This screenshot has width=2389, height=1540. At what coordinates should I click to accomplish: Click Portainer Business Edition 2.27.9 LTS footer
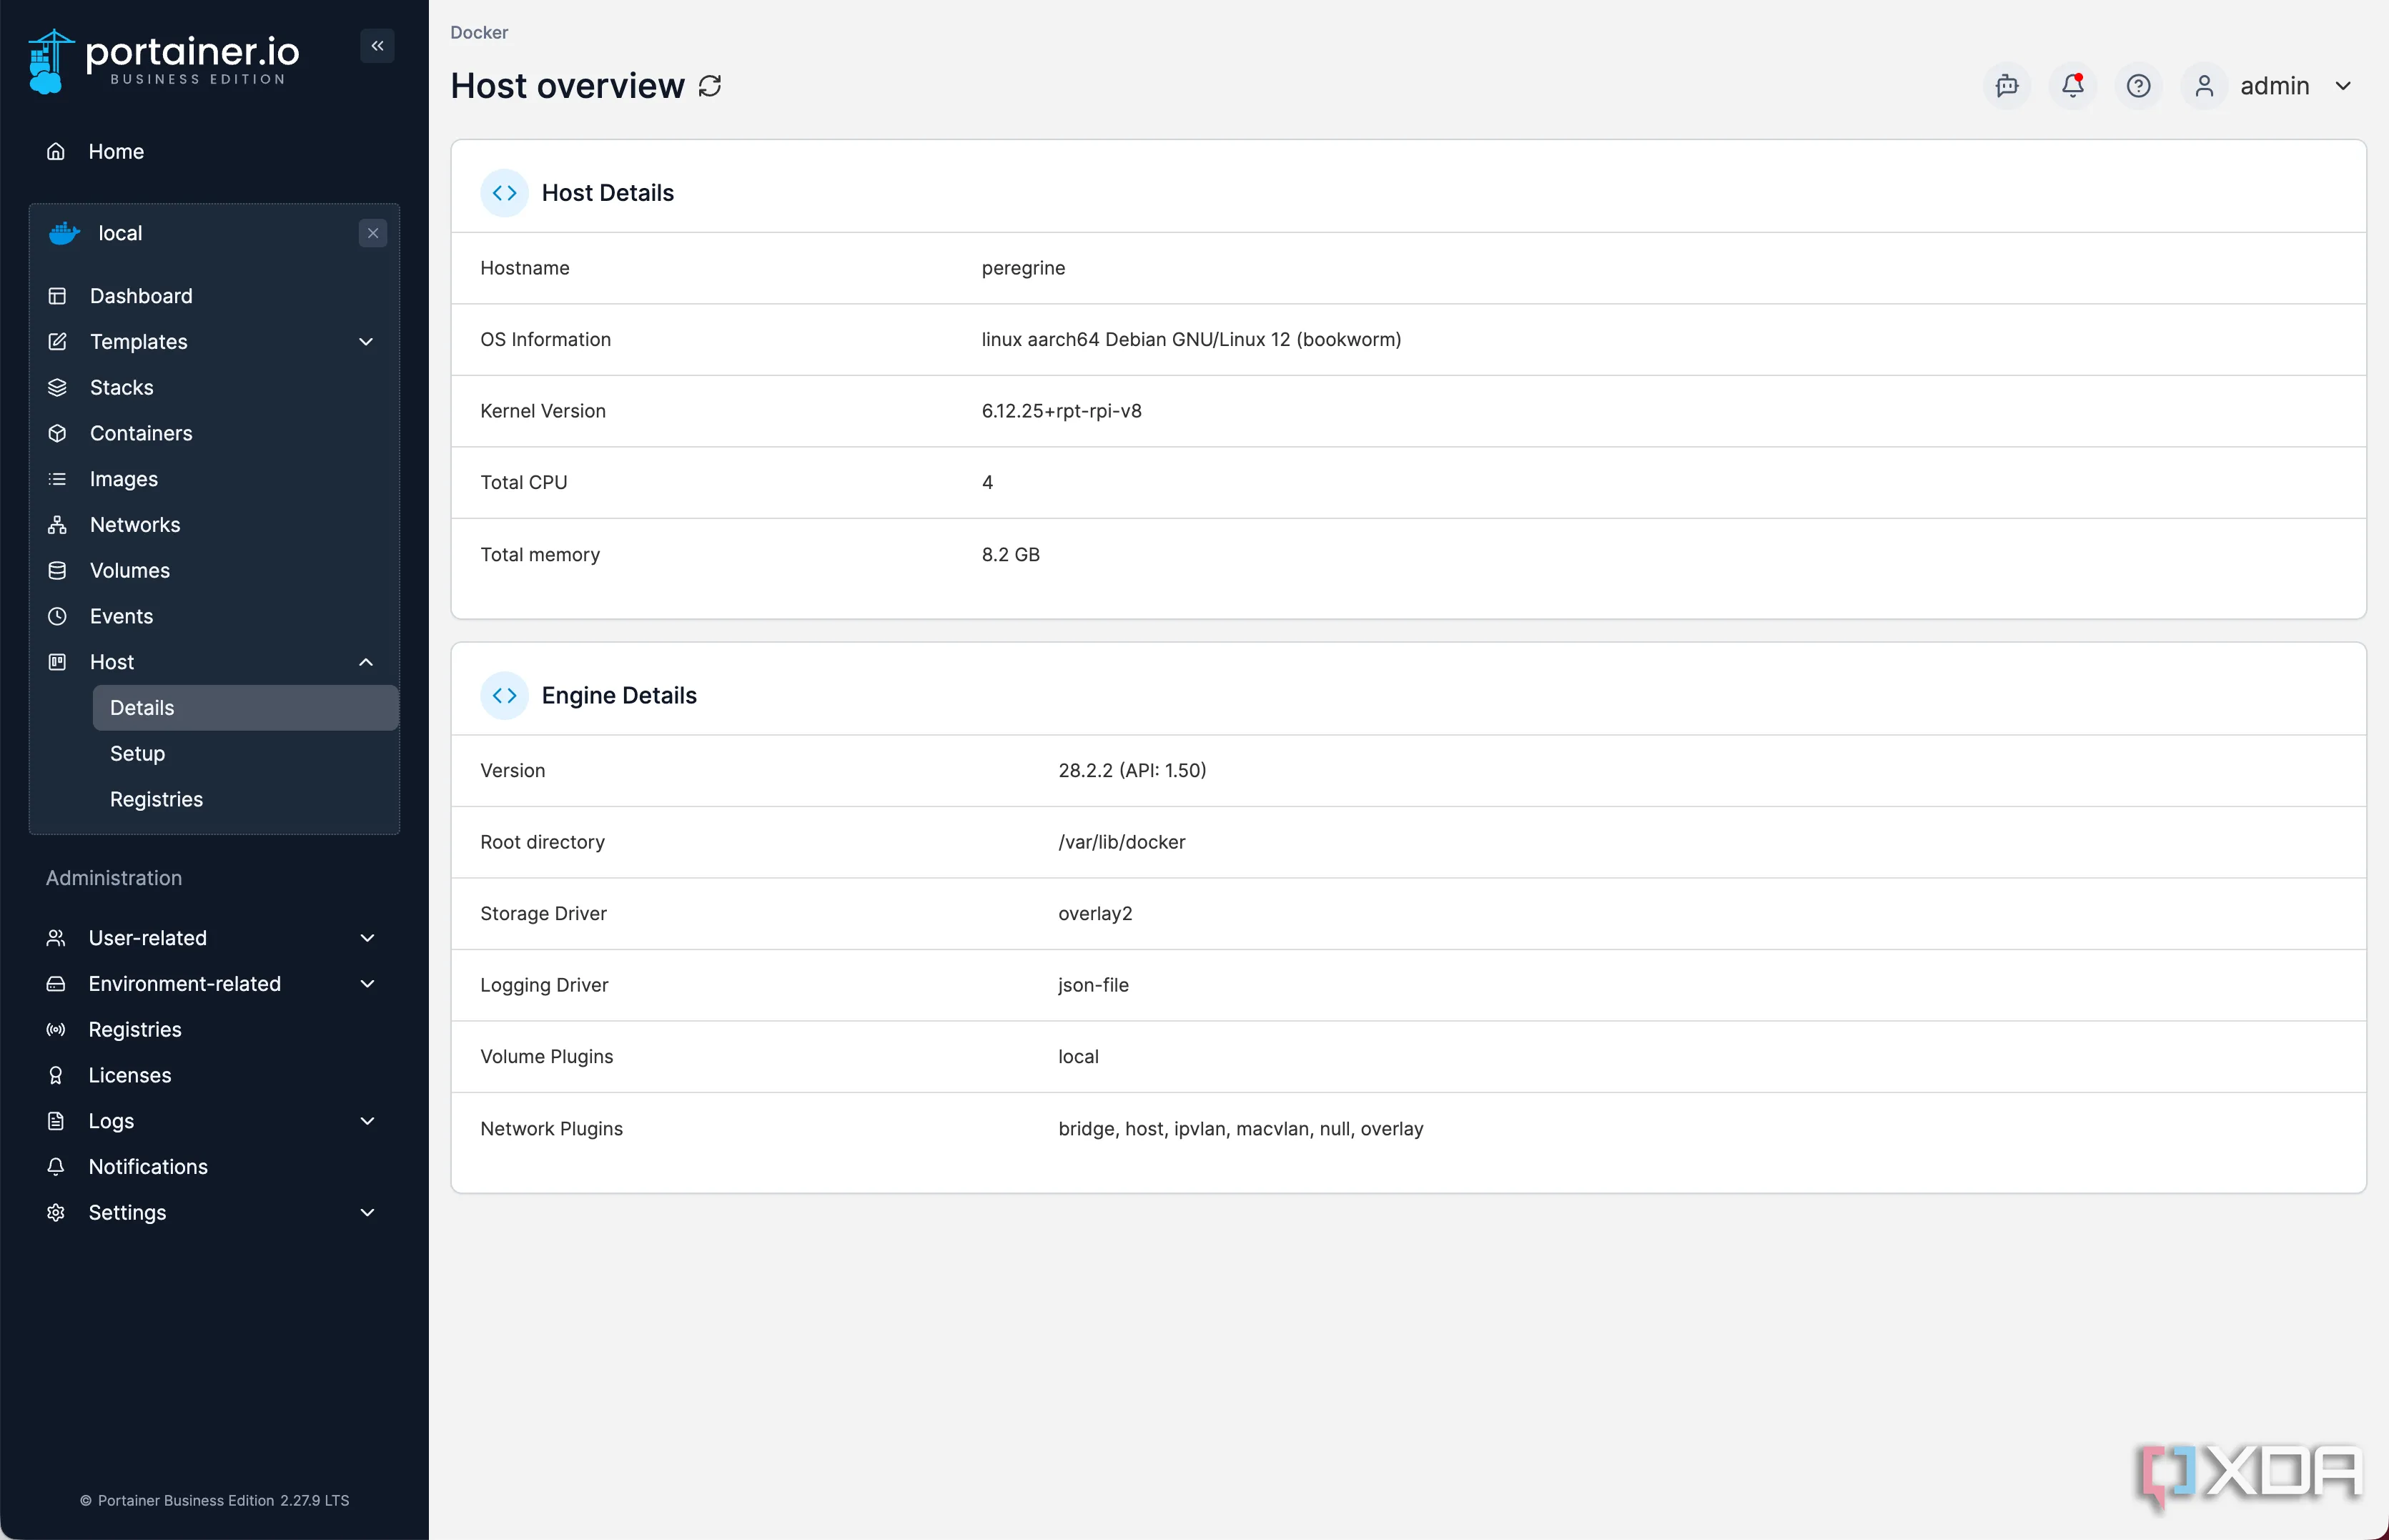click(214, 1501)
